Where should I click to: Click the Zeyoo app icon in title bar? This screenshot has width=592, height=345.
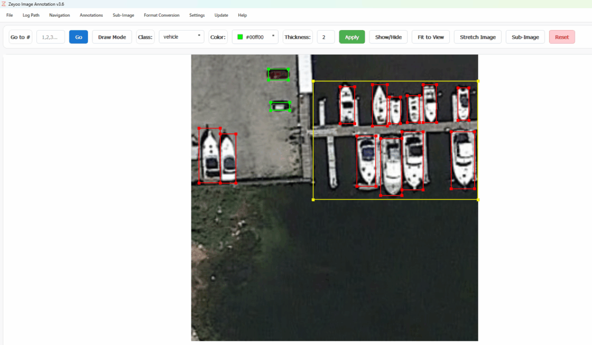[x=3, y=4]
